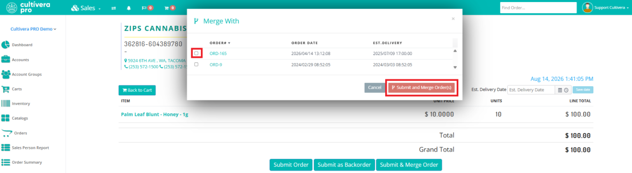Sort by the ORDER# column header
This screenshot has height=173, width=632.
[x=220, y=43]
